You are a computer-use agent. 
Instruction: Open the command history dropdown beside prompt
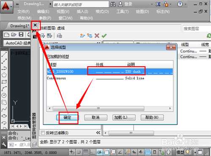coord(16,145)
